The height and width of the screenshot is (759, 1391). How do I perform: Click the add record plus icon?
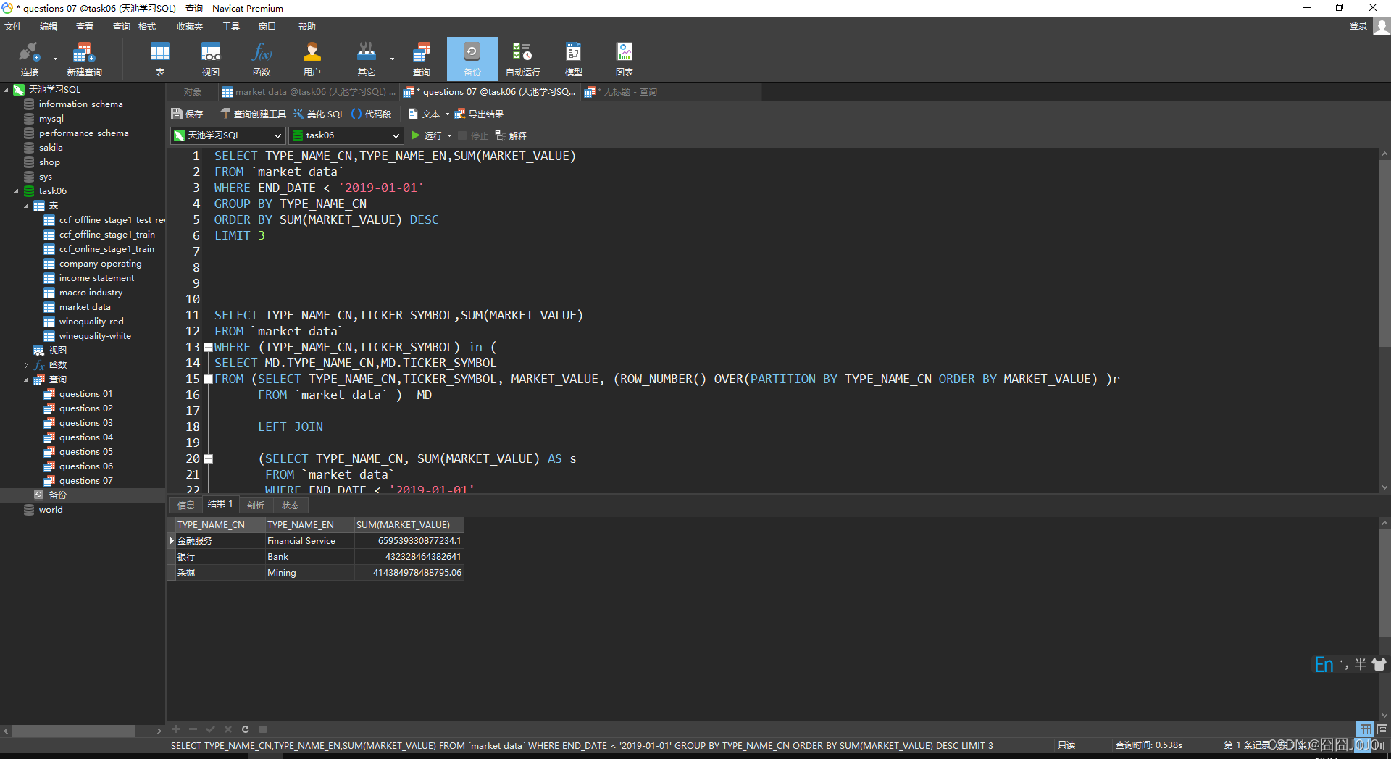175,729
